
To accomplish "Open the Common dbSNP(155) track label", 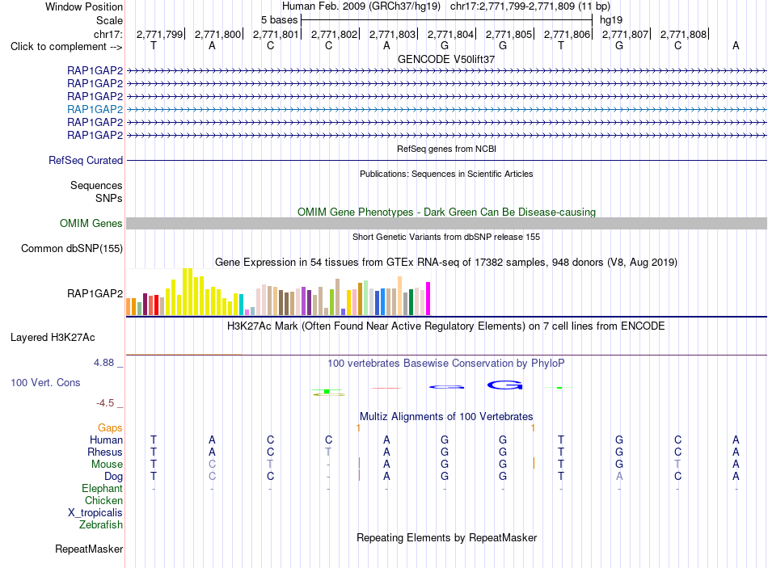I will (x=72, y=248).
